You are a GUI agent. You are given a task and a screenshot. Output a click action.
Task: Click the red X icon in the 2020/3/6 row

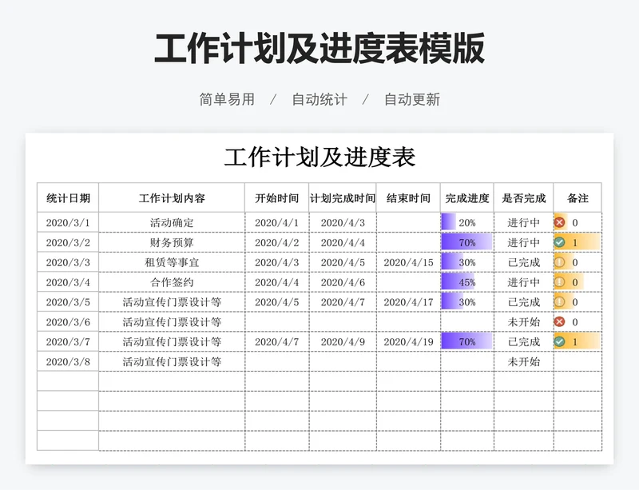click(560, 322)
